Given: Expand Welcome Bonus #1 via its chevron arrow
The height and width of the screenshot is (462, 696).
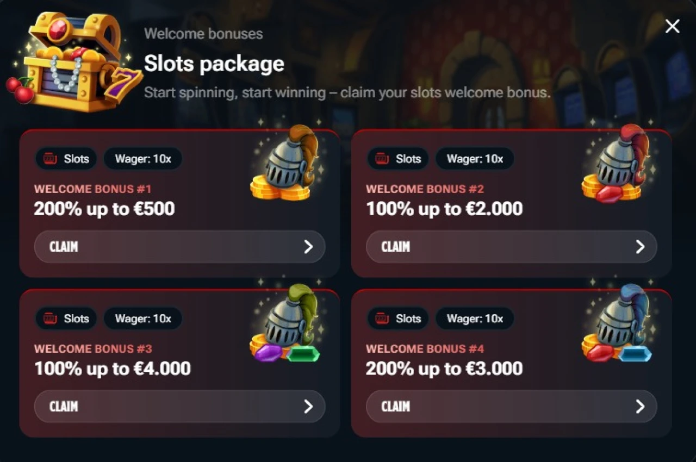Looking at the screenshot, I should point(309,247).
